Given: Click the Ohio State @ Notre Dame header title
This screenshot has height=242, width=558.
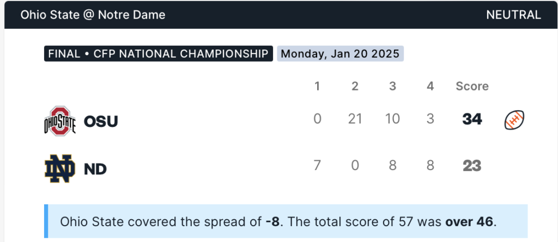Looking at the screenshot, I should [93, 15].
